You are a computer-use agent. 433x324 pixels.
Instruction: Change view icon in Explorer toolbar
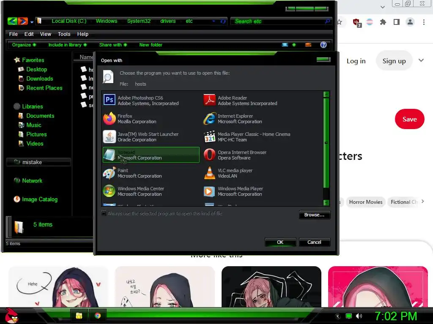(x=285, y=45)
